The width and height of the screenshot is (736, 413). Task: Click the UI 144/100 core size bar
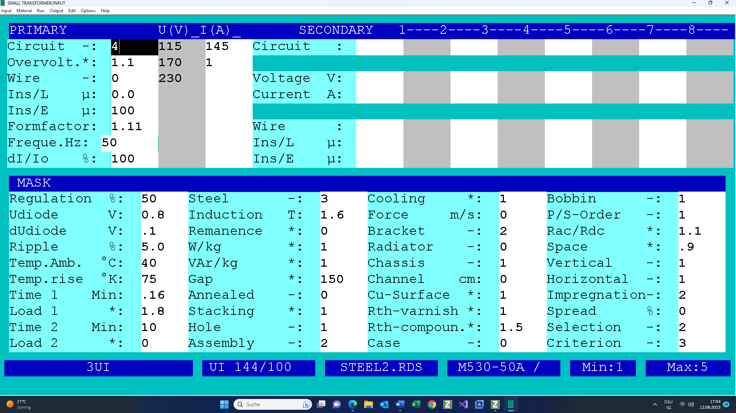(259, 368)
